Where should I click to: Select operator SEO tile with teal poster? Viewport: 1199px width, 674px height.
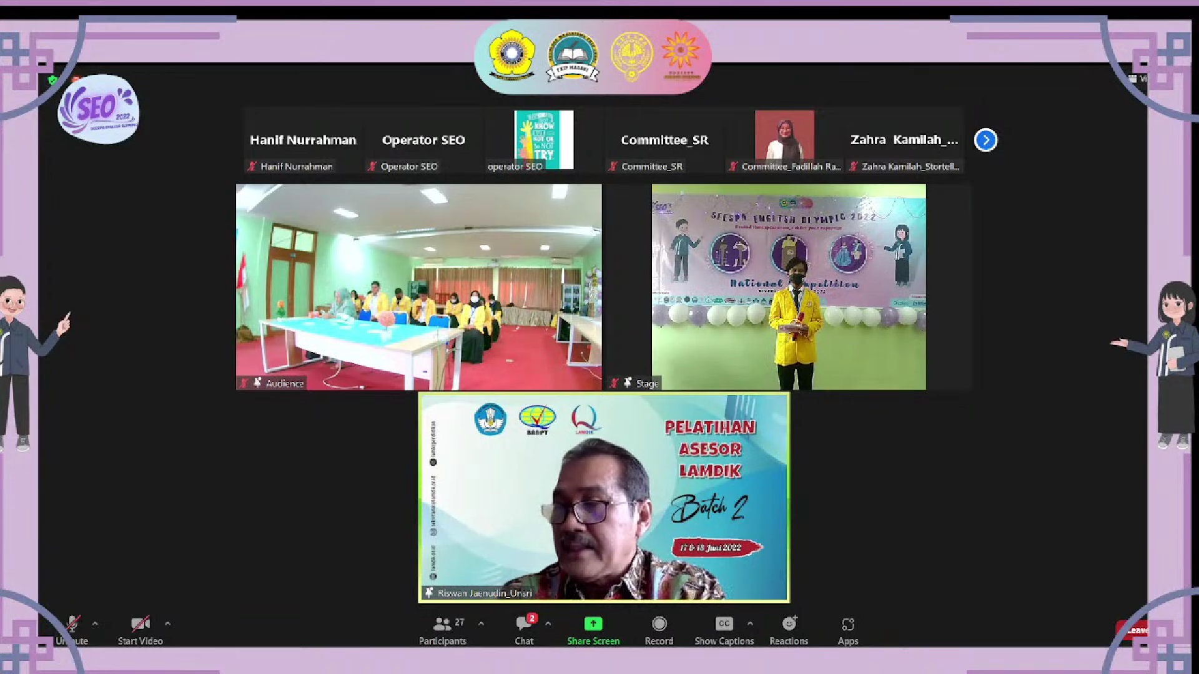pyautogui.click(x=543, y=142)
